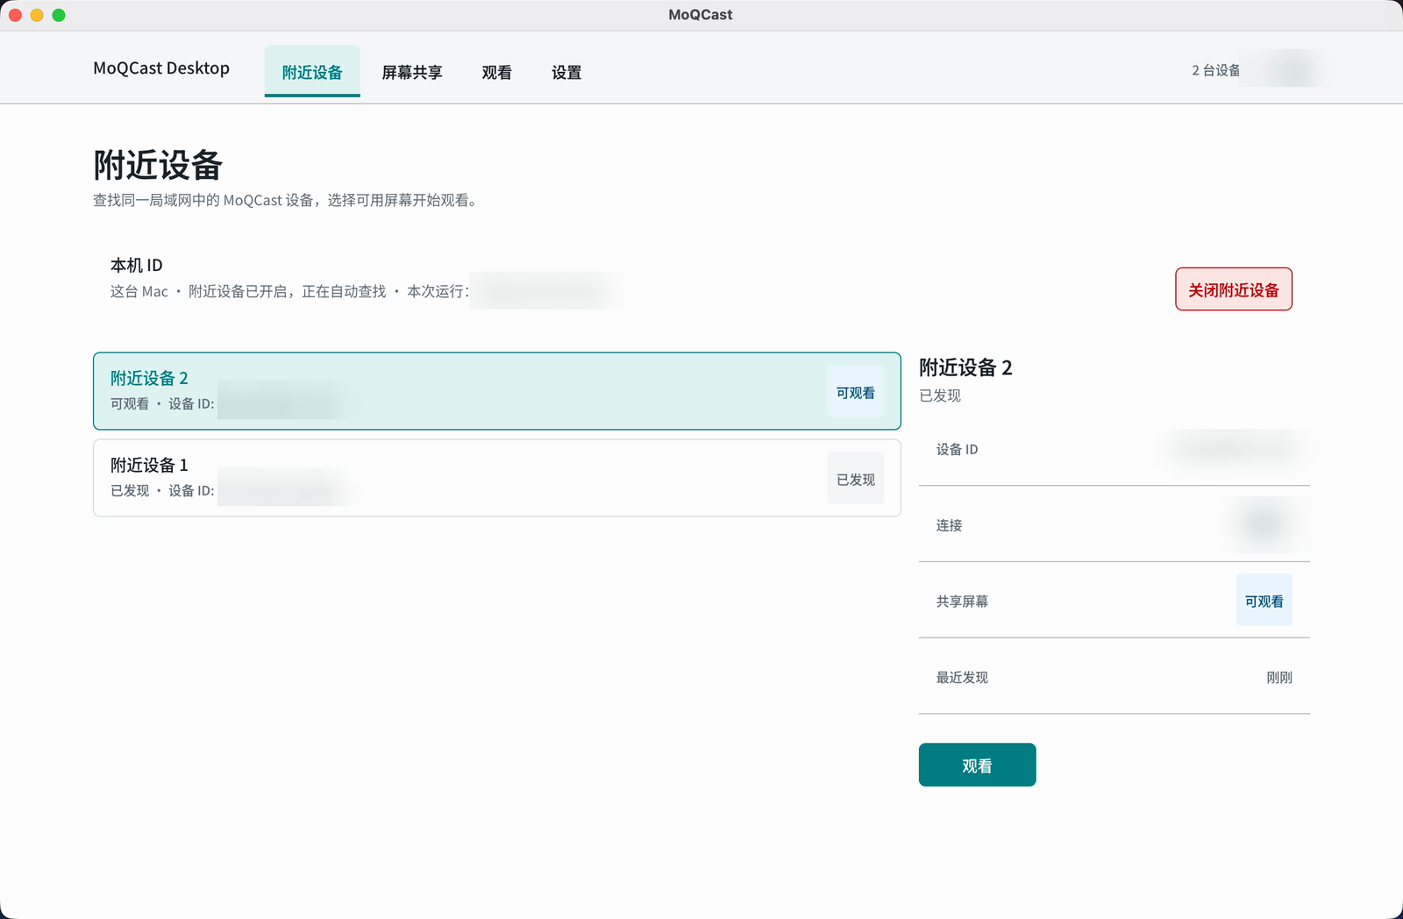Click the 连接 label in detail panel

pos(949,525)
